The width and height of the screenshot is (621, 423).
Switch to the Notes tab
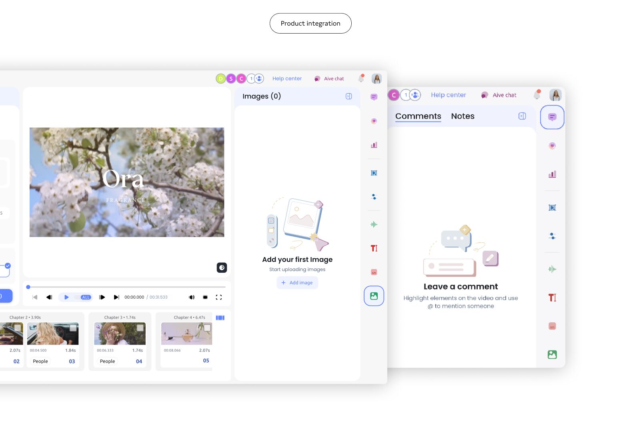[x=463, y=116]
